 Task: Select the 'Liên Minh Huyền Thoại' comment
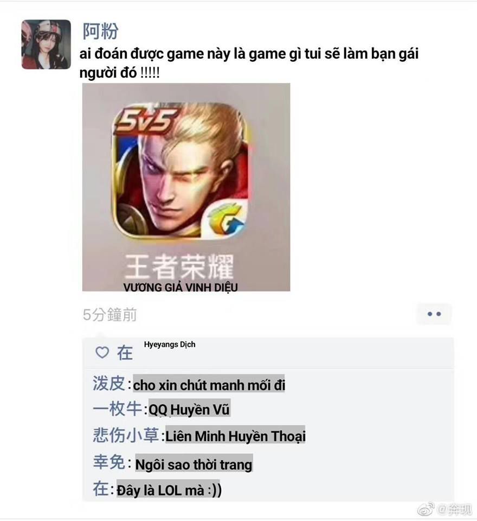[x=235, y=435]
